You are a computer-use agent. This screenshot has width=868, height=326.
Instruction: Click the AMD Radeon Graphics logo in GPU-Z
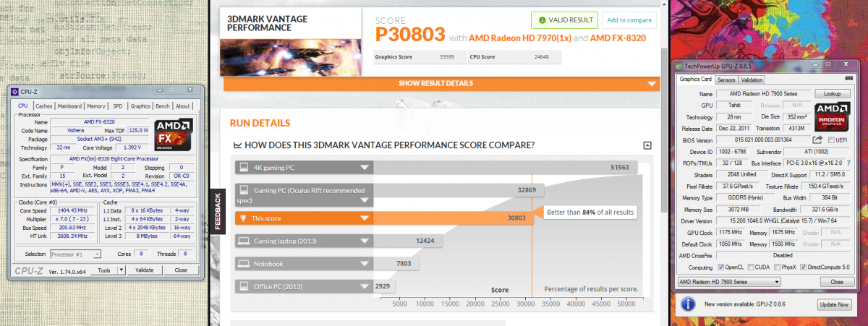pos(831,116)
